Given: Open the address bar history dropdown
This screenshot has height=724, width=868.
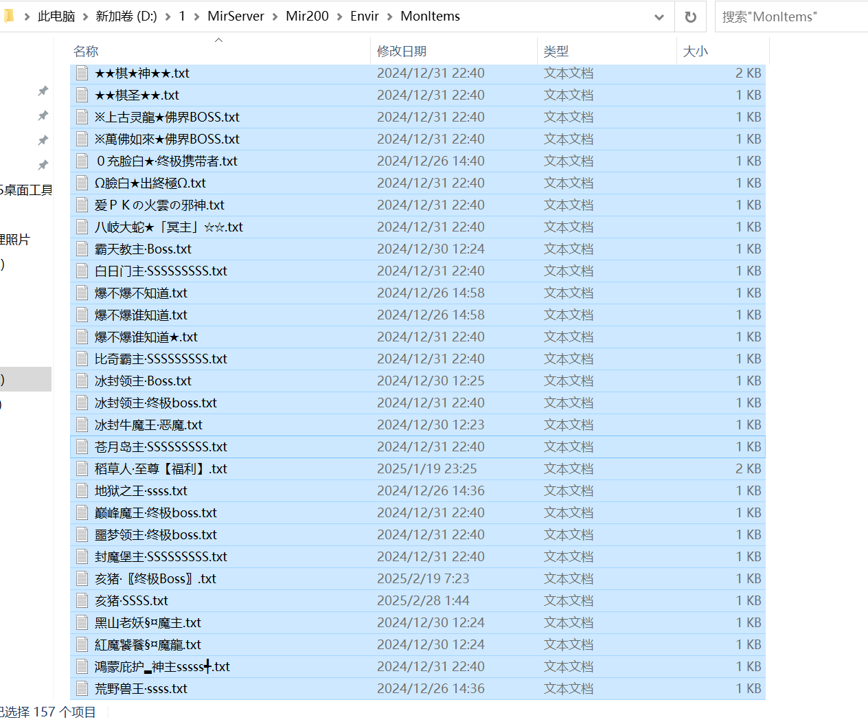Looking at the screenshot, I should (x=659, y=16).
